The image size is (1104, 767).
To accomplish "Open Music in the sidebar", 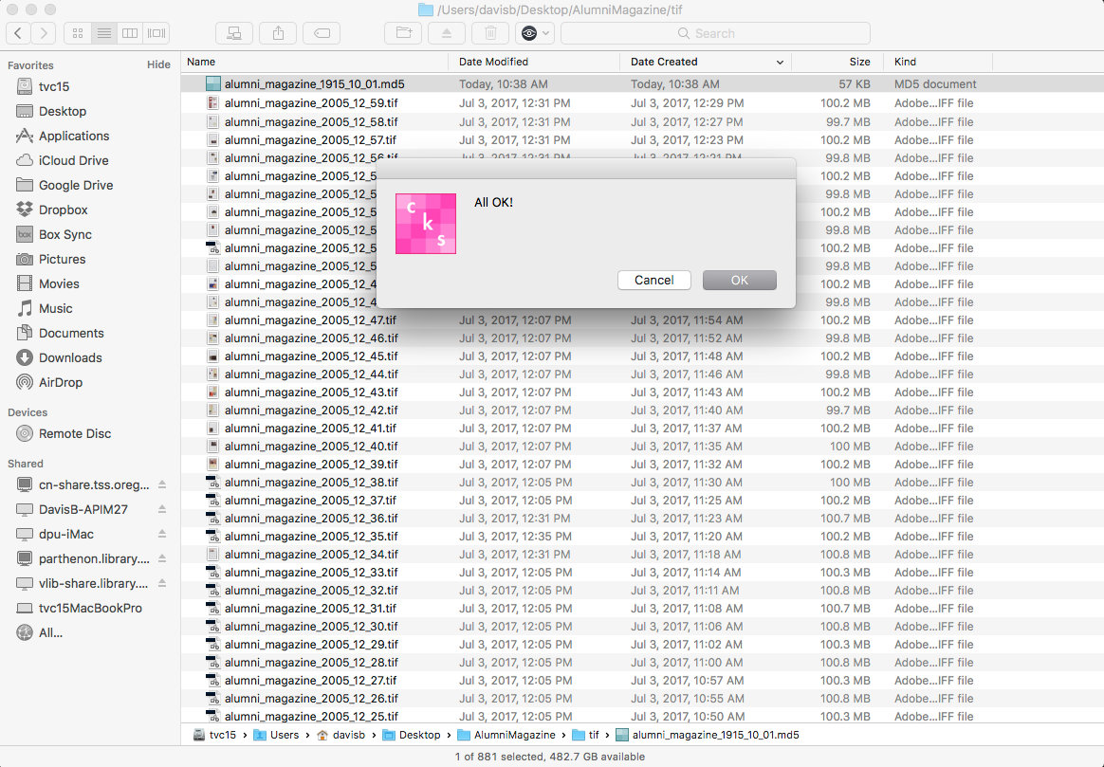I will tap(55, 308).
